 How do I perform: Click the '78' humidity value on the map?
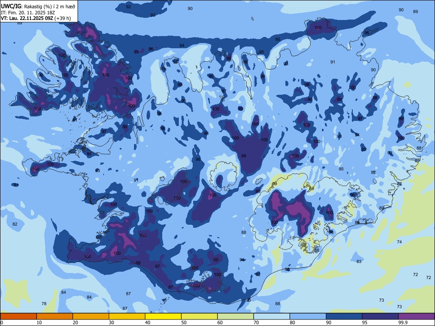(44, 303)
